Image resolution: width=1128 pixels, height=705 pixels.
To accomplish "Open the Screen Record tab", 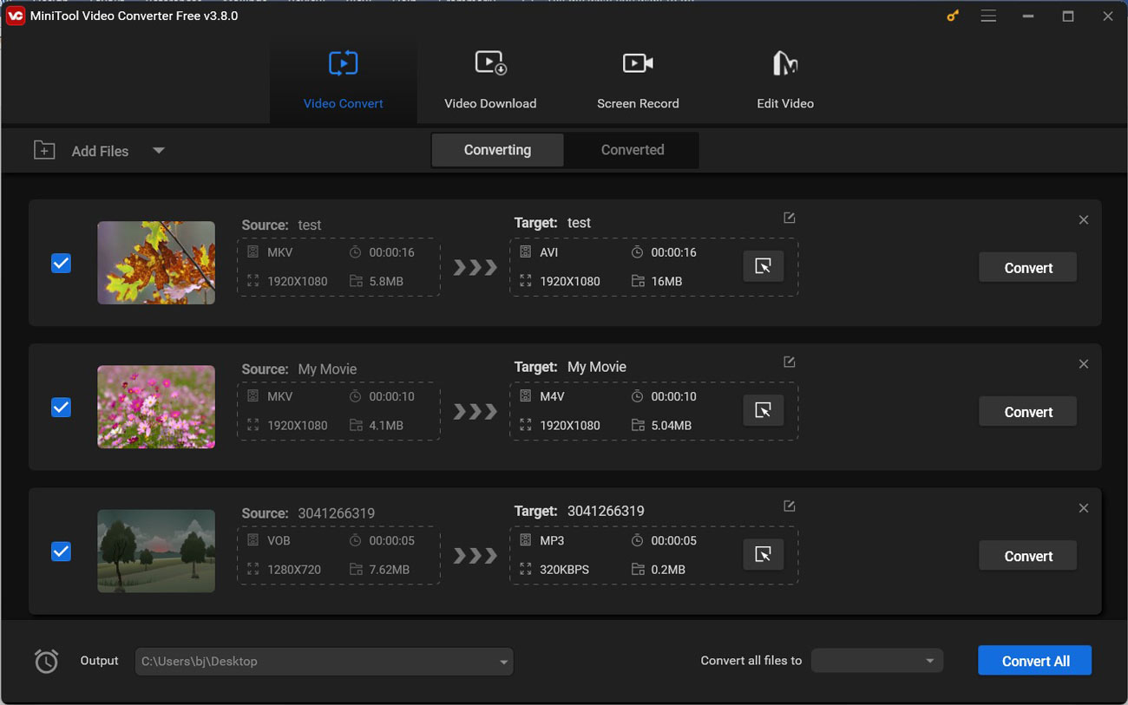I will click(x=638, y=82).
